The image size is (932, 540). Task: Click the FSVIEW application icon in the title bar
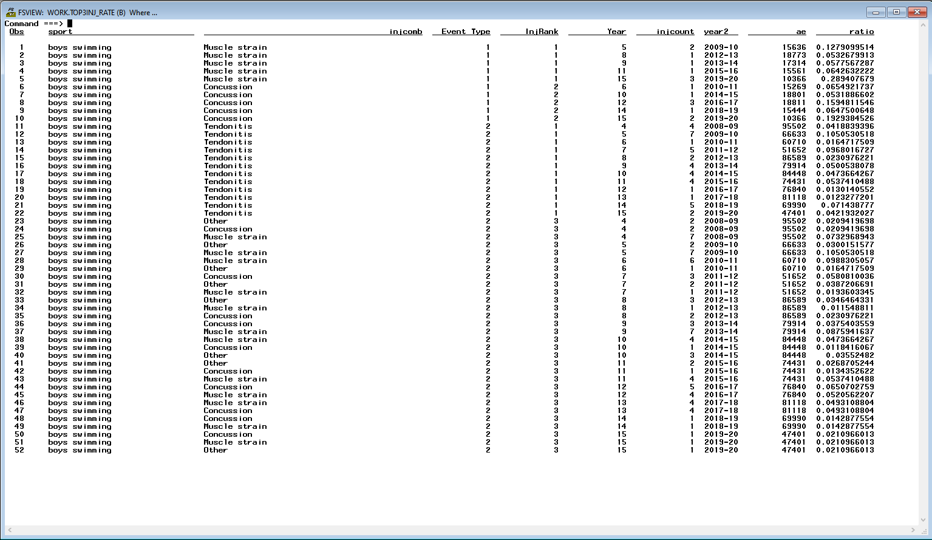click(x=10, y=12)
